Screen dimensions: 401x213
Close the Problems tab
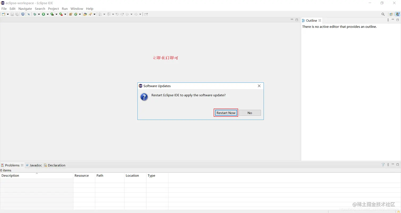[22, 165]
